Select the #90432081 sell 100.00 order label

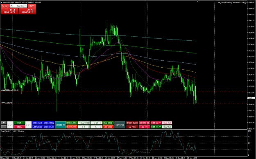tap(10, 90)
